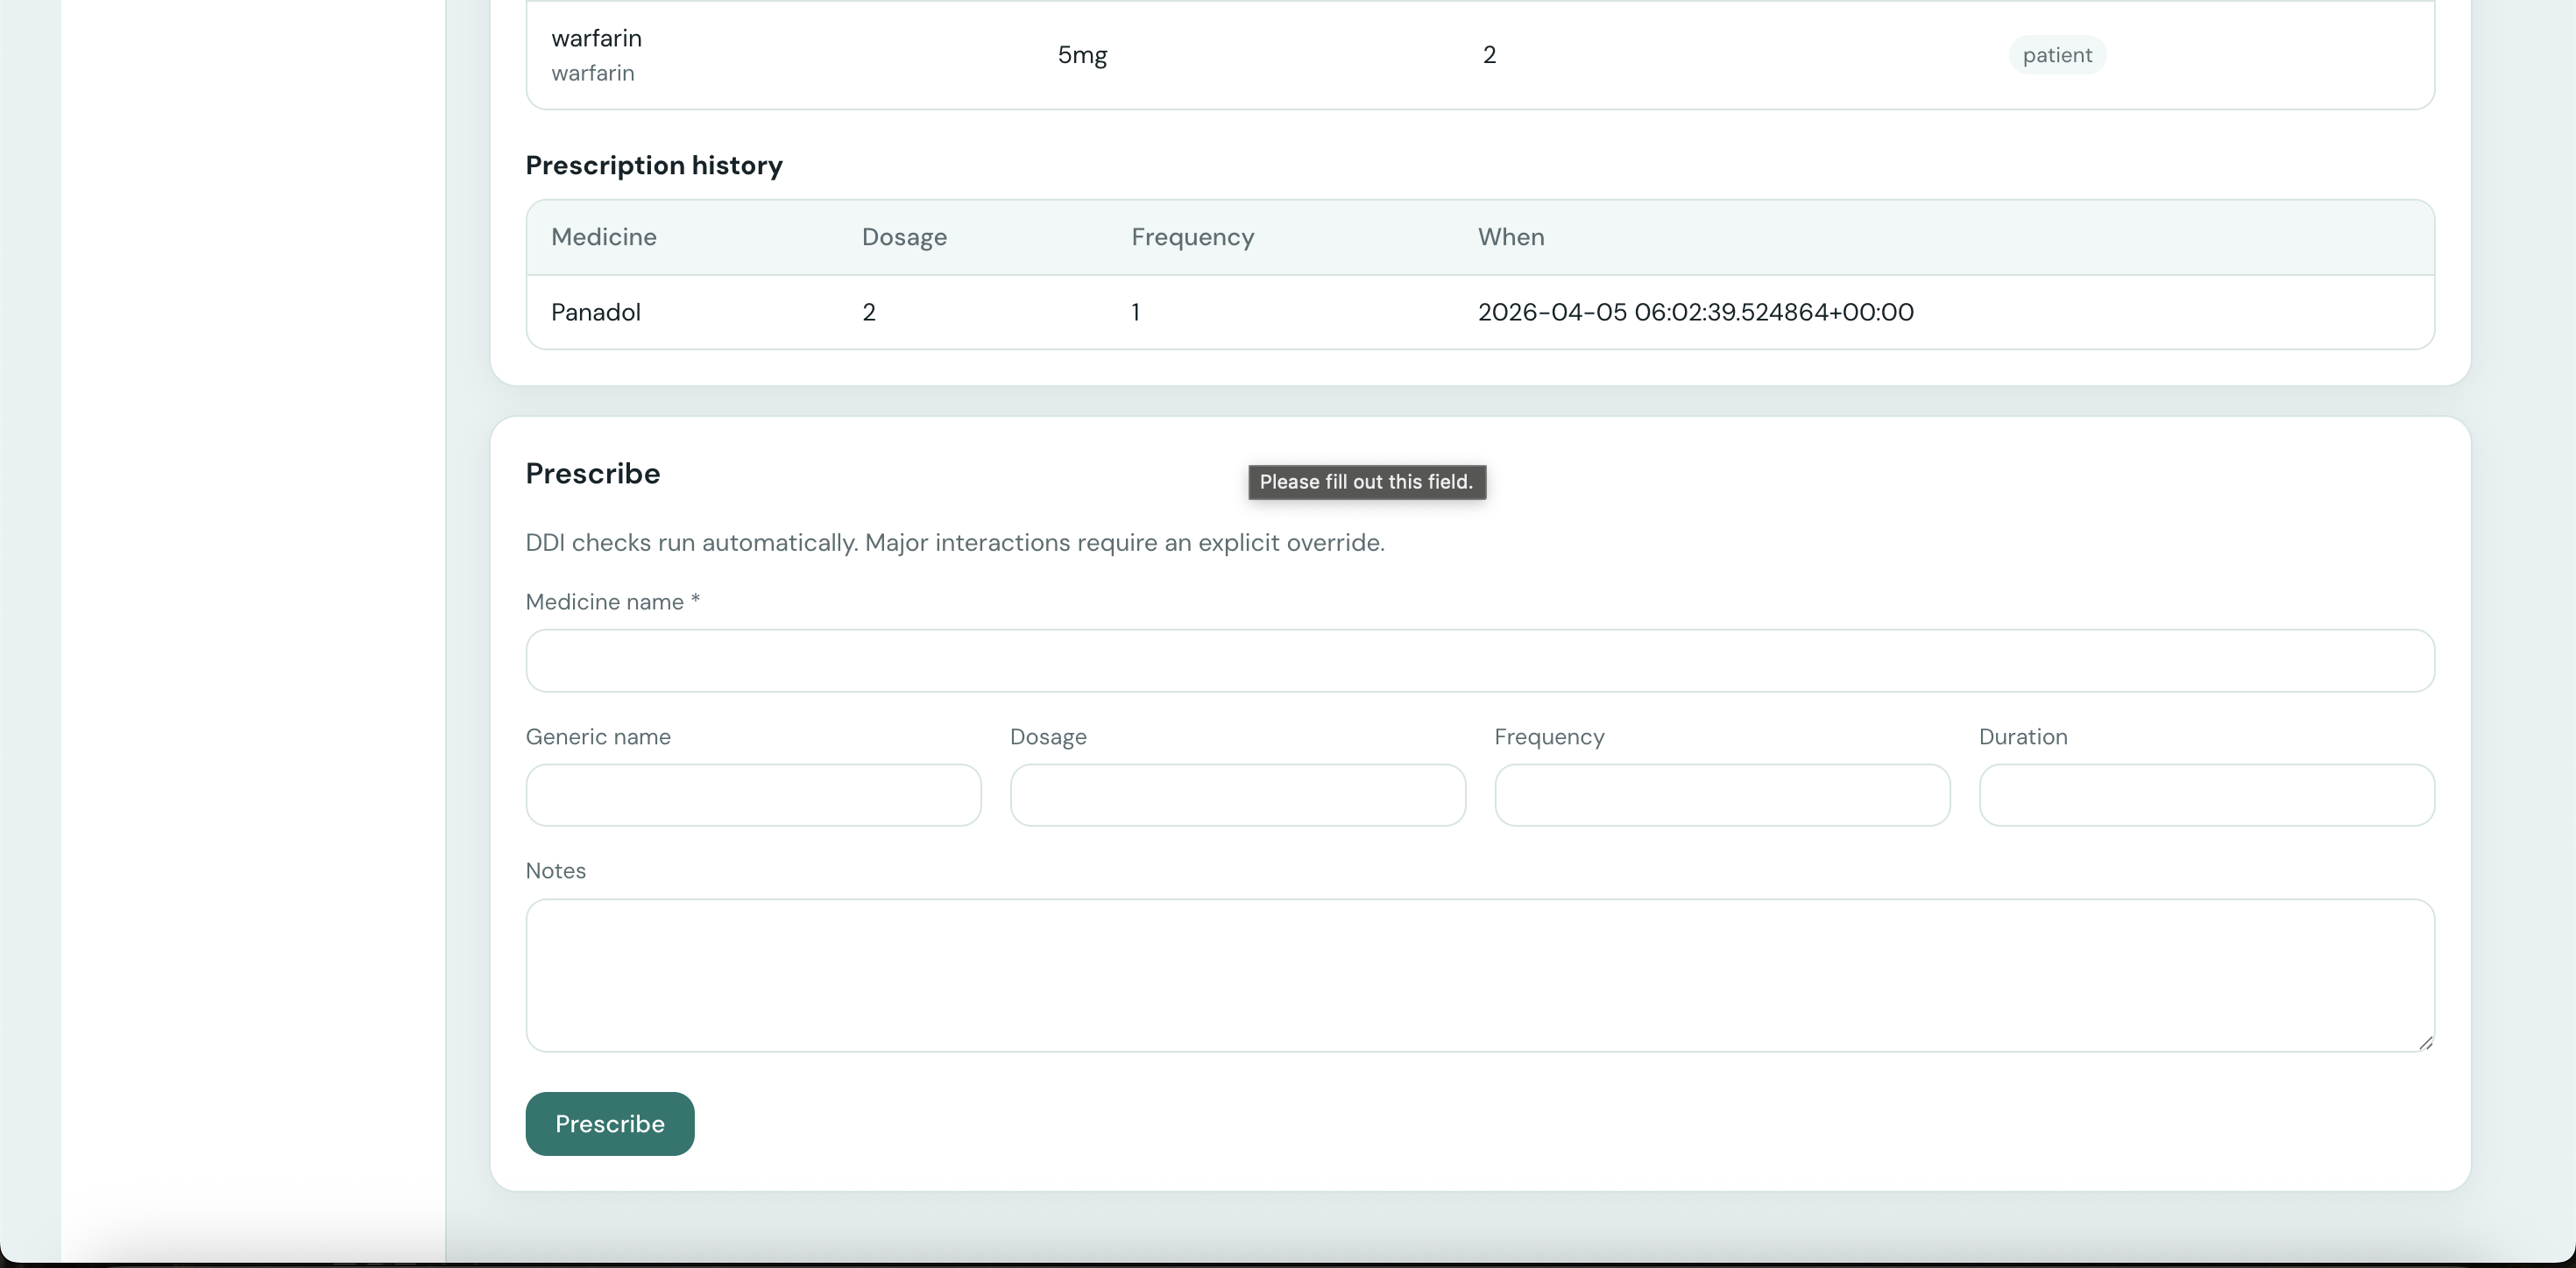Screen dimensions: 2576x1268
Task: Select the Frequency input in Prescribe form
Action: click(x=1721, y=795)
